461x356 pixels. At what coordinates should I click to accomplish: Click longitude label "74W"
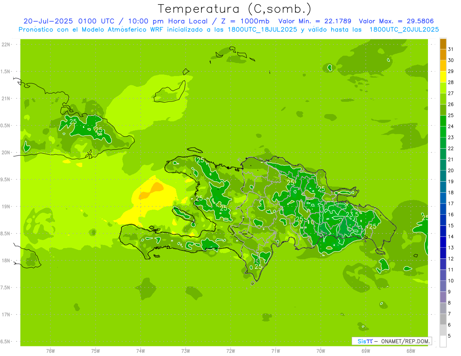[141, 351]
